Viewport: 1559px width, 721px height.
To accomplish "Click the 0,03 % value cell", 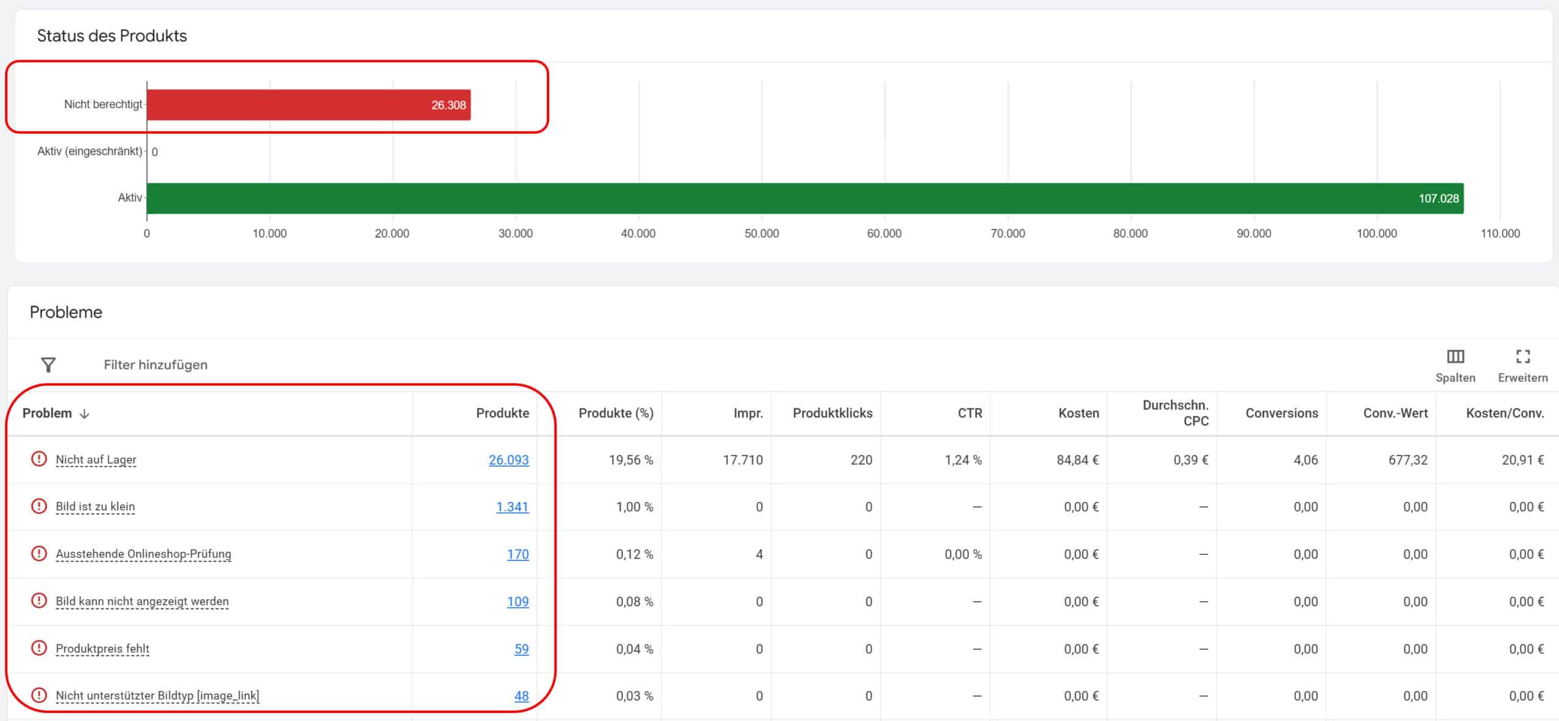I will [635, 695].
